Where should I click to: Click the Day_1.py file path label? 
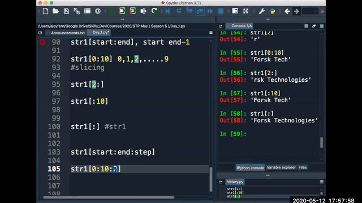coord(111,26)
